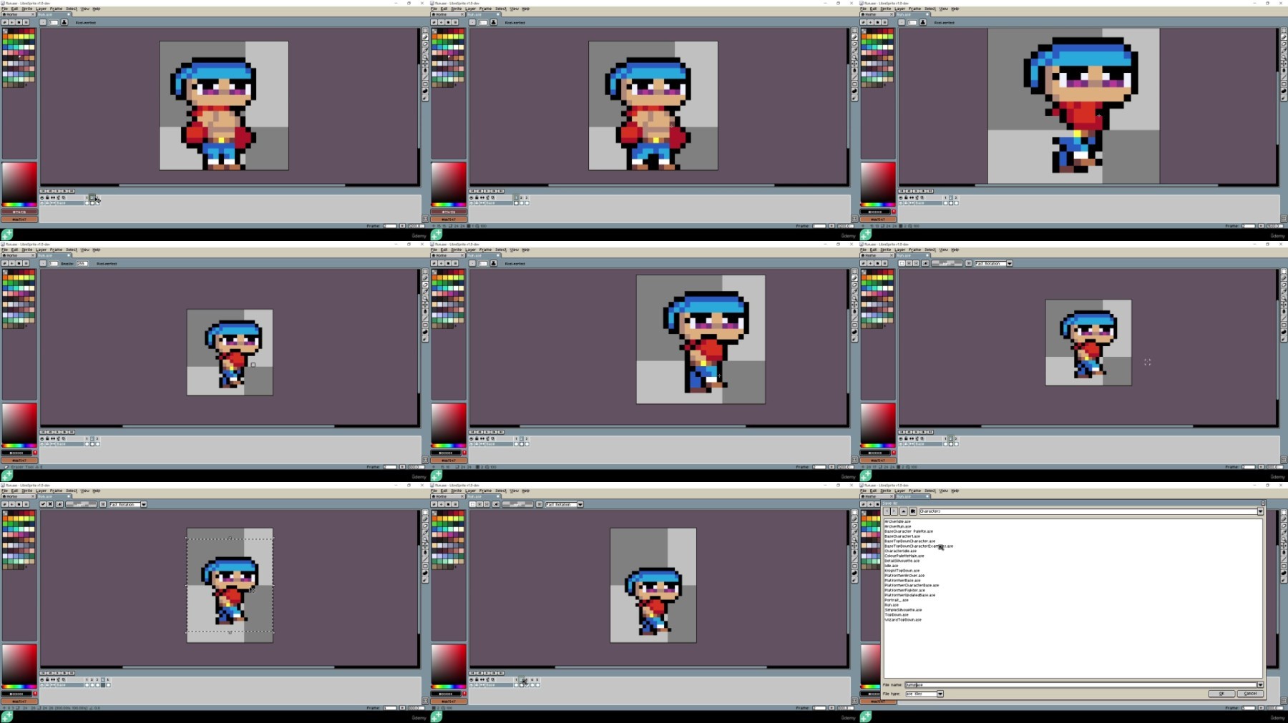Open the Layer menu in top-right window
The image size is (1288, 723).
point(900,9)
